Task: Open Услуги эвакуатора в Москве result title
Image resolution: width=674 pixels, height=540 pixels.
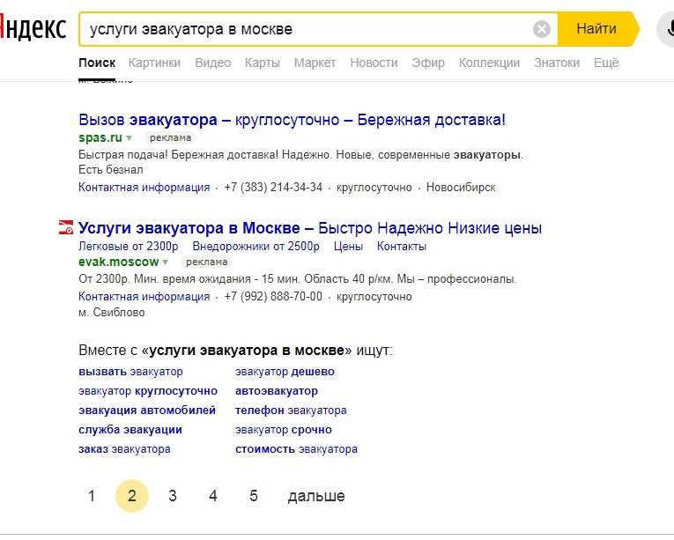Action: pos(310,228)
